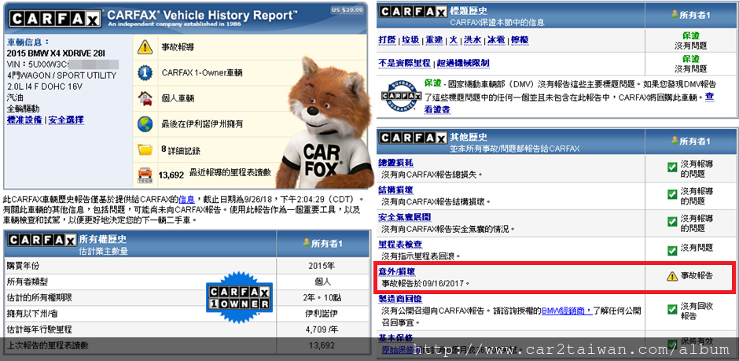Image resolution: width=739 pixels, height=361 pixels.
Task: Click the 所有者類型 row label
Action: [x=28, y=282]
